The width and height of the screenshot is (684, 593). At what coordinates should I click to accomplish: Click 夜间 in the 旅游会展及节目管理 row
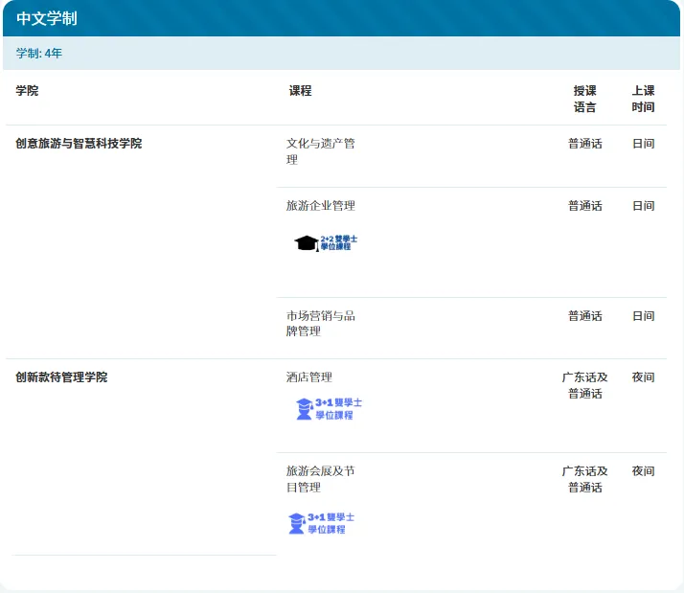[x=643, y=471]
